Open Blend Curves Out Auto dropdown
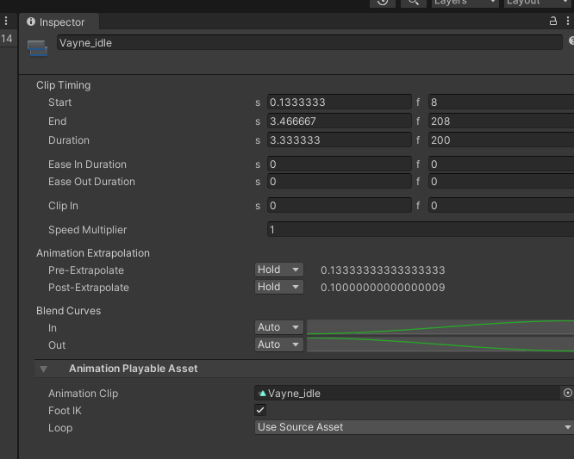The image size is (574, 459). coord(278,344)
